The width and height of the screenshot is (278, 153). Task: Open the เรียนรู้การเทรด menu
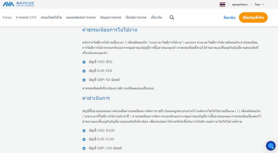[136, 18]
